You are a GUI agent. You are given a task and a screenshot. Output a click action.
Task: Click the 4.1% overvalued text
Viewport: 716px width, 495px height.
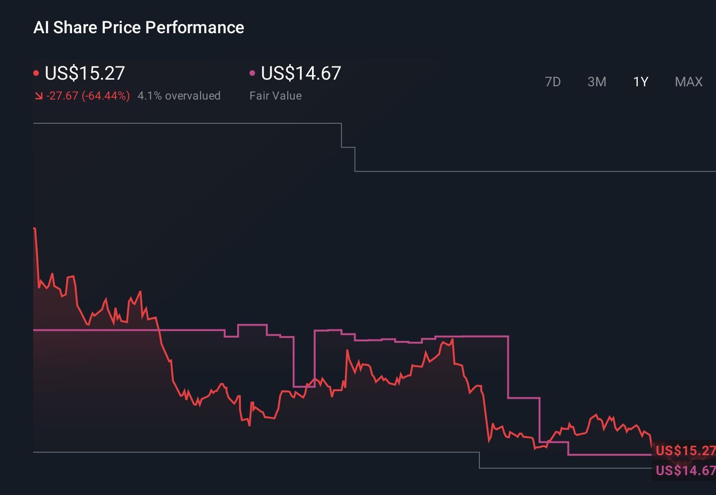(x=179, y=95)
